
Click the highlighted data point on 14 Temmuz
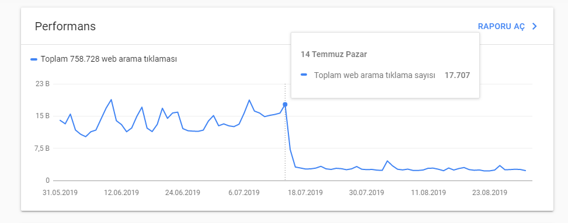pos(285,104)
